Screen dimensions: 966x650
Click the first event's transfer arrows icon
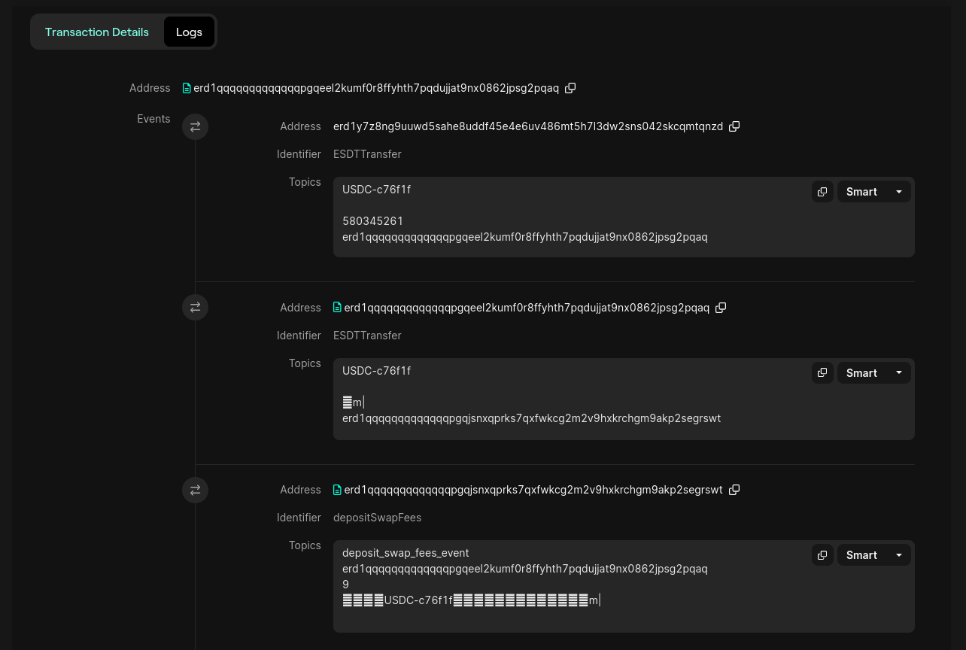pos(195,126)
